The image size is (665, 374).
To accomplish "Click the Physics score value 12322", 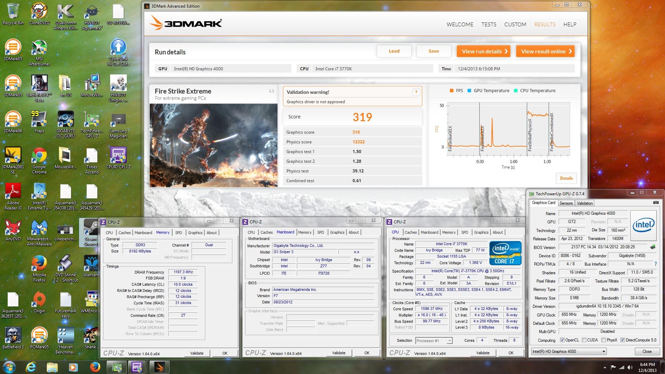I will pyautogui.click(x=358, y=142).
